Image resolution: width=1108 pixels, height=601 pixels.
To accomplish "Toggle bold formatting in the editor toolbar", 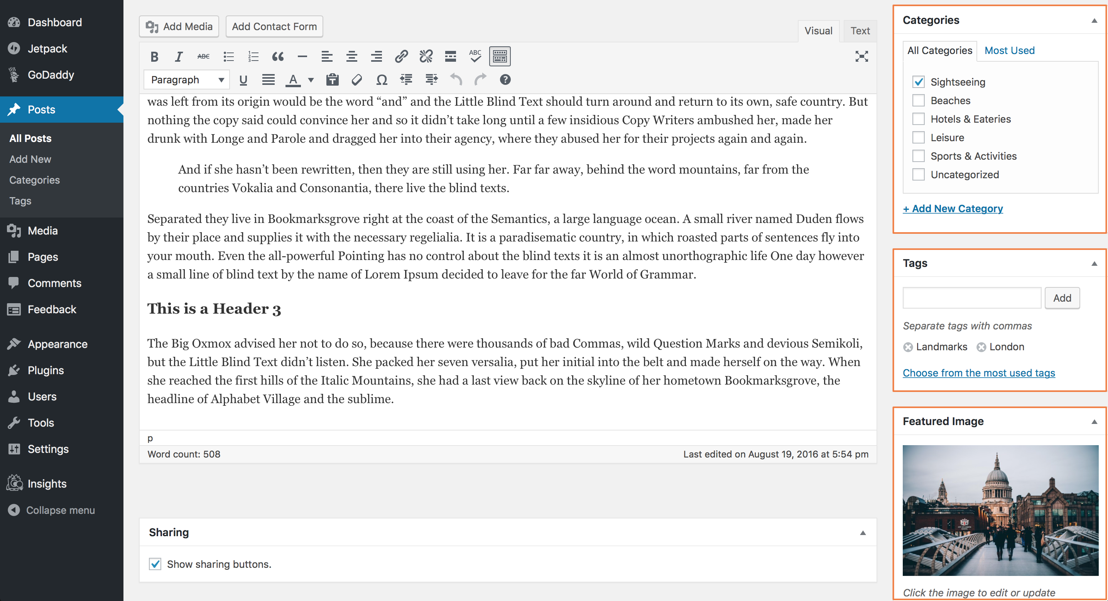I will [154, 56].
